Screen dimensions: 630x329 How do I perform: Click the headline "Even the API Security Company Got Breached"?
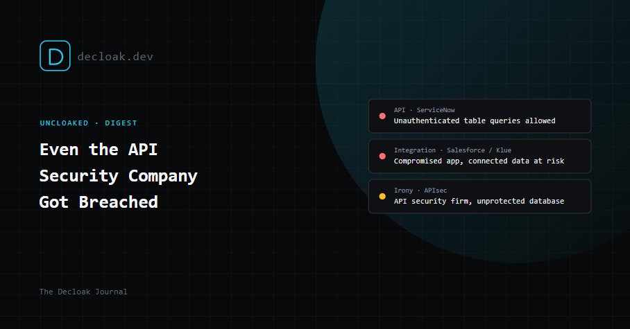click(x=119, y=176)
